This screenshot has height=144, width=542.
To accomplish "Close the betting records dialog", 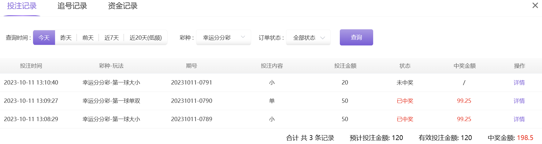I will (535, 5).
